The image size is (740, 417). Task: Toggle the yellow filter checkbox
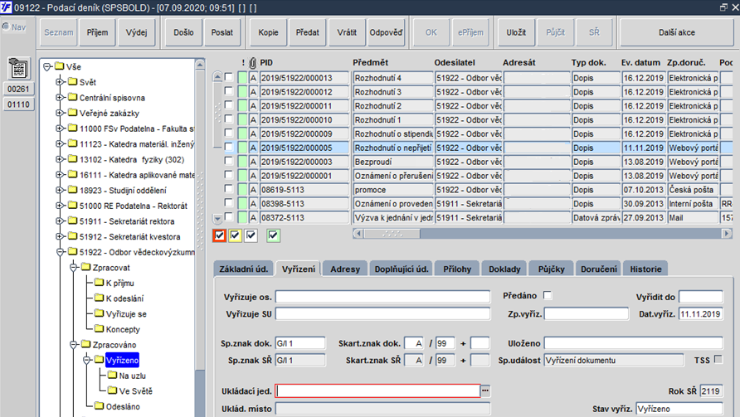(235, 235)
